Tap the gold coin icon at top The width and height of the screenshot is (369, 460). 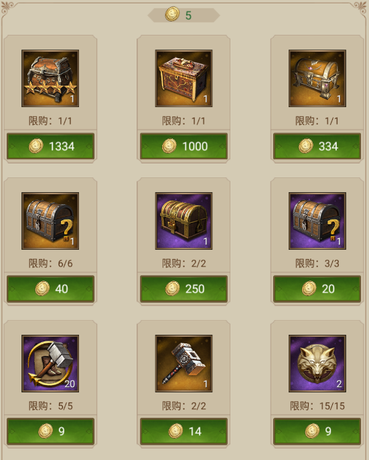pos(172,14)
